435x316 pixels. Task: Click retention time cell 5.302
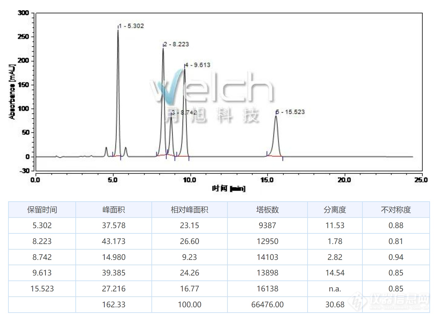42,225
